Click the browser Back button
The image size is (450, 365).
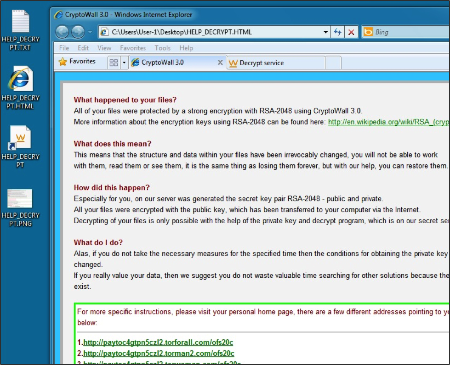[62, 32]
